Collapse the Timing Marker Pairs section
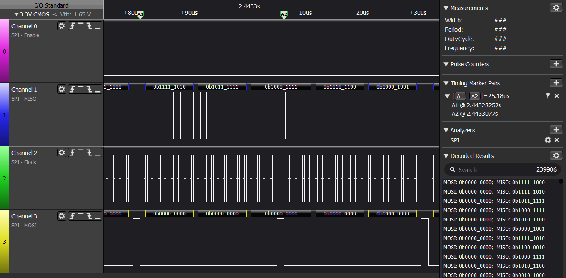The image size is (566, 278). pos(446,83)
